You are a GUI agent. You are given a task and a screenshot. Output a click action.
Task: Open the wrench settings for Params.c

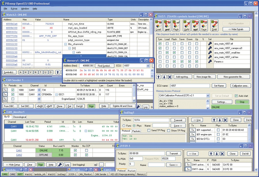pyautogui.click(x=210, y=61)
